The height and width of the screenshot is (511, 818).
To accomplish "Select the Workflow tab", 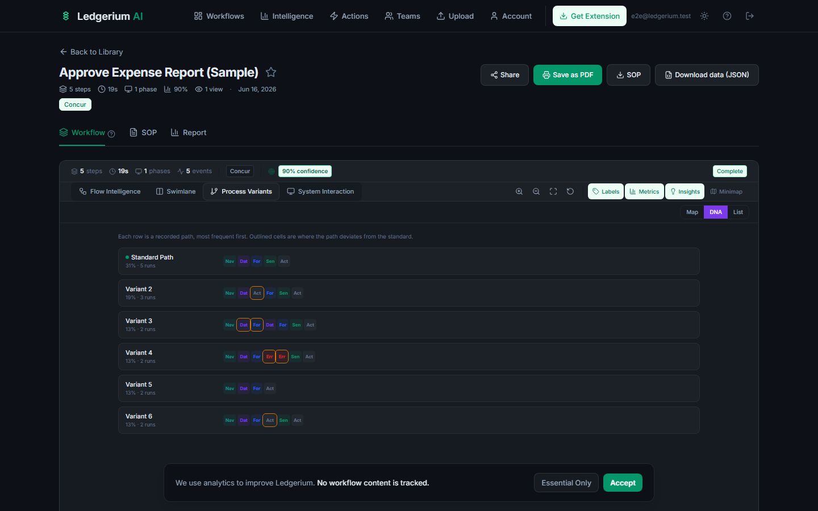I will (82, 133).
